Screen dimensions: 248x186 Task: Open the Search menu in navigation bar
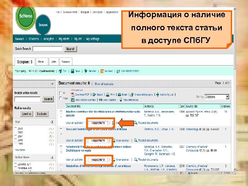coord(19,39)
